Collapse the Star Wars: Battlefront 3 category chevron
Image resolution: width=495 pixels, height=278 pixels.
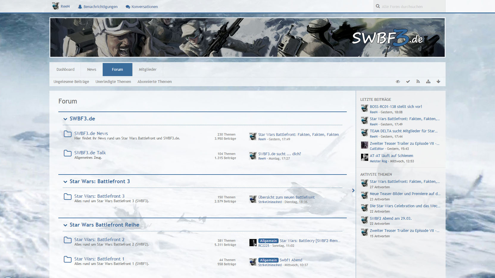point(65,182)
